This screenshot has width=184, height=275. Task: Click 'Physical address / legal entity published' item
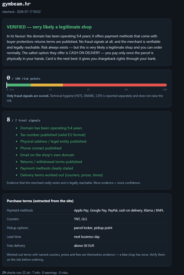(53, 141)
